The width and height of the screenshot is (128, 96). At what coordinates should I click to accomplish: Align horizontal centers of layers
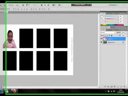click(24, 9)
